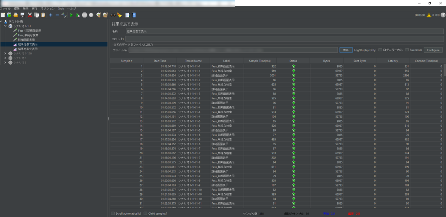Open the 実行 menu
446x217 pixels.
pos(34,9)
